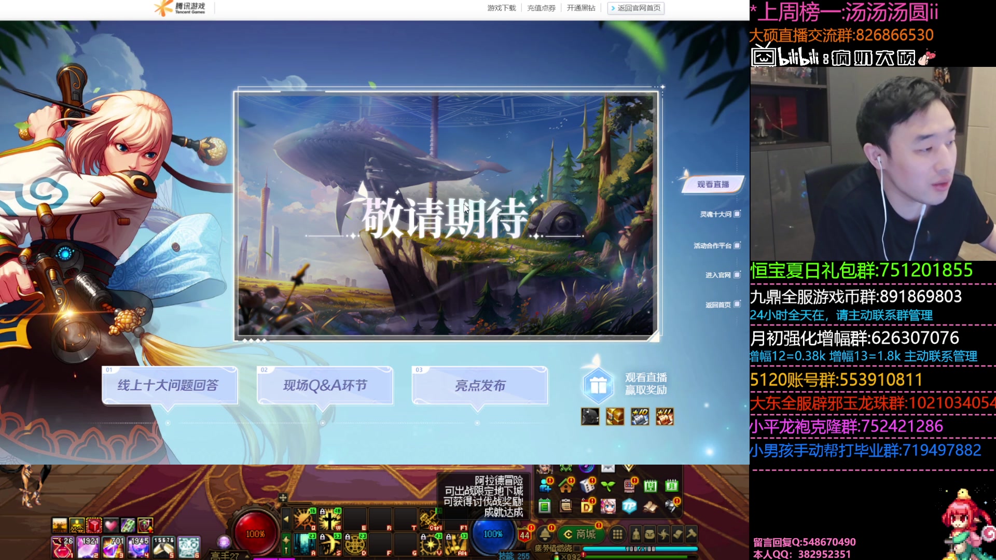
Task: Open the guild house icon
Action: pos(566,487)
